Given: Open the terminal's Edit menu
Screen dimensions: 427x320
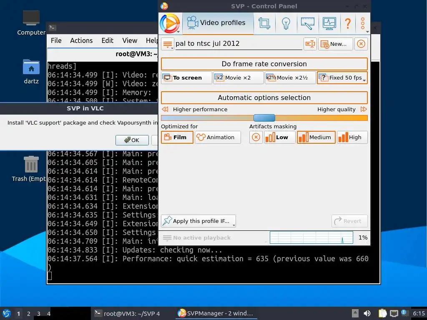Looking at the screenshot, I should pyautogui.click(x=108, y=40).
